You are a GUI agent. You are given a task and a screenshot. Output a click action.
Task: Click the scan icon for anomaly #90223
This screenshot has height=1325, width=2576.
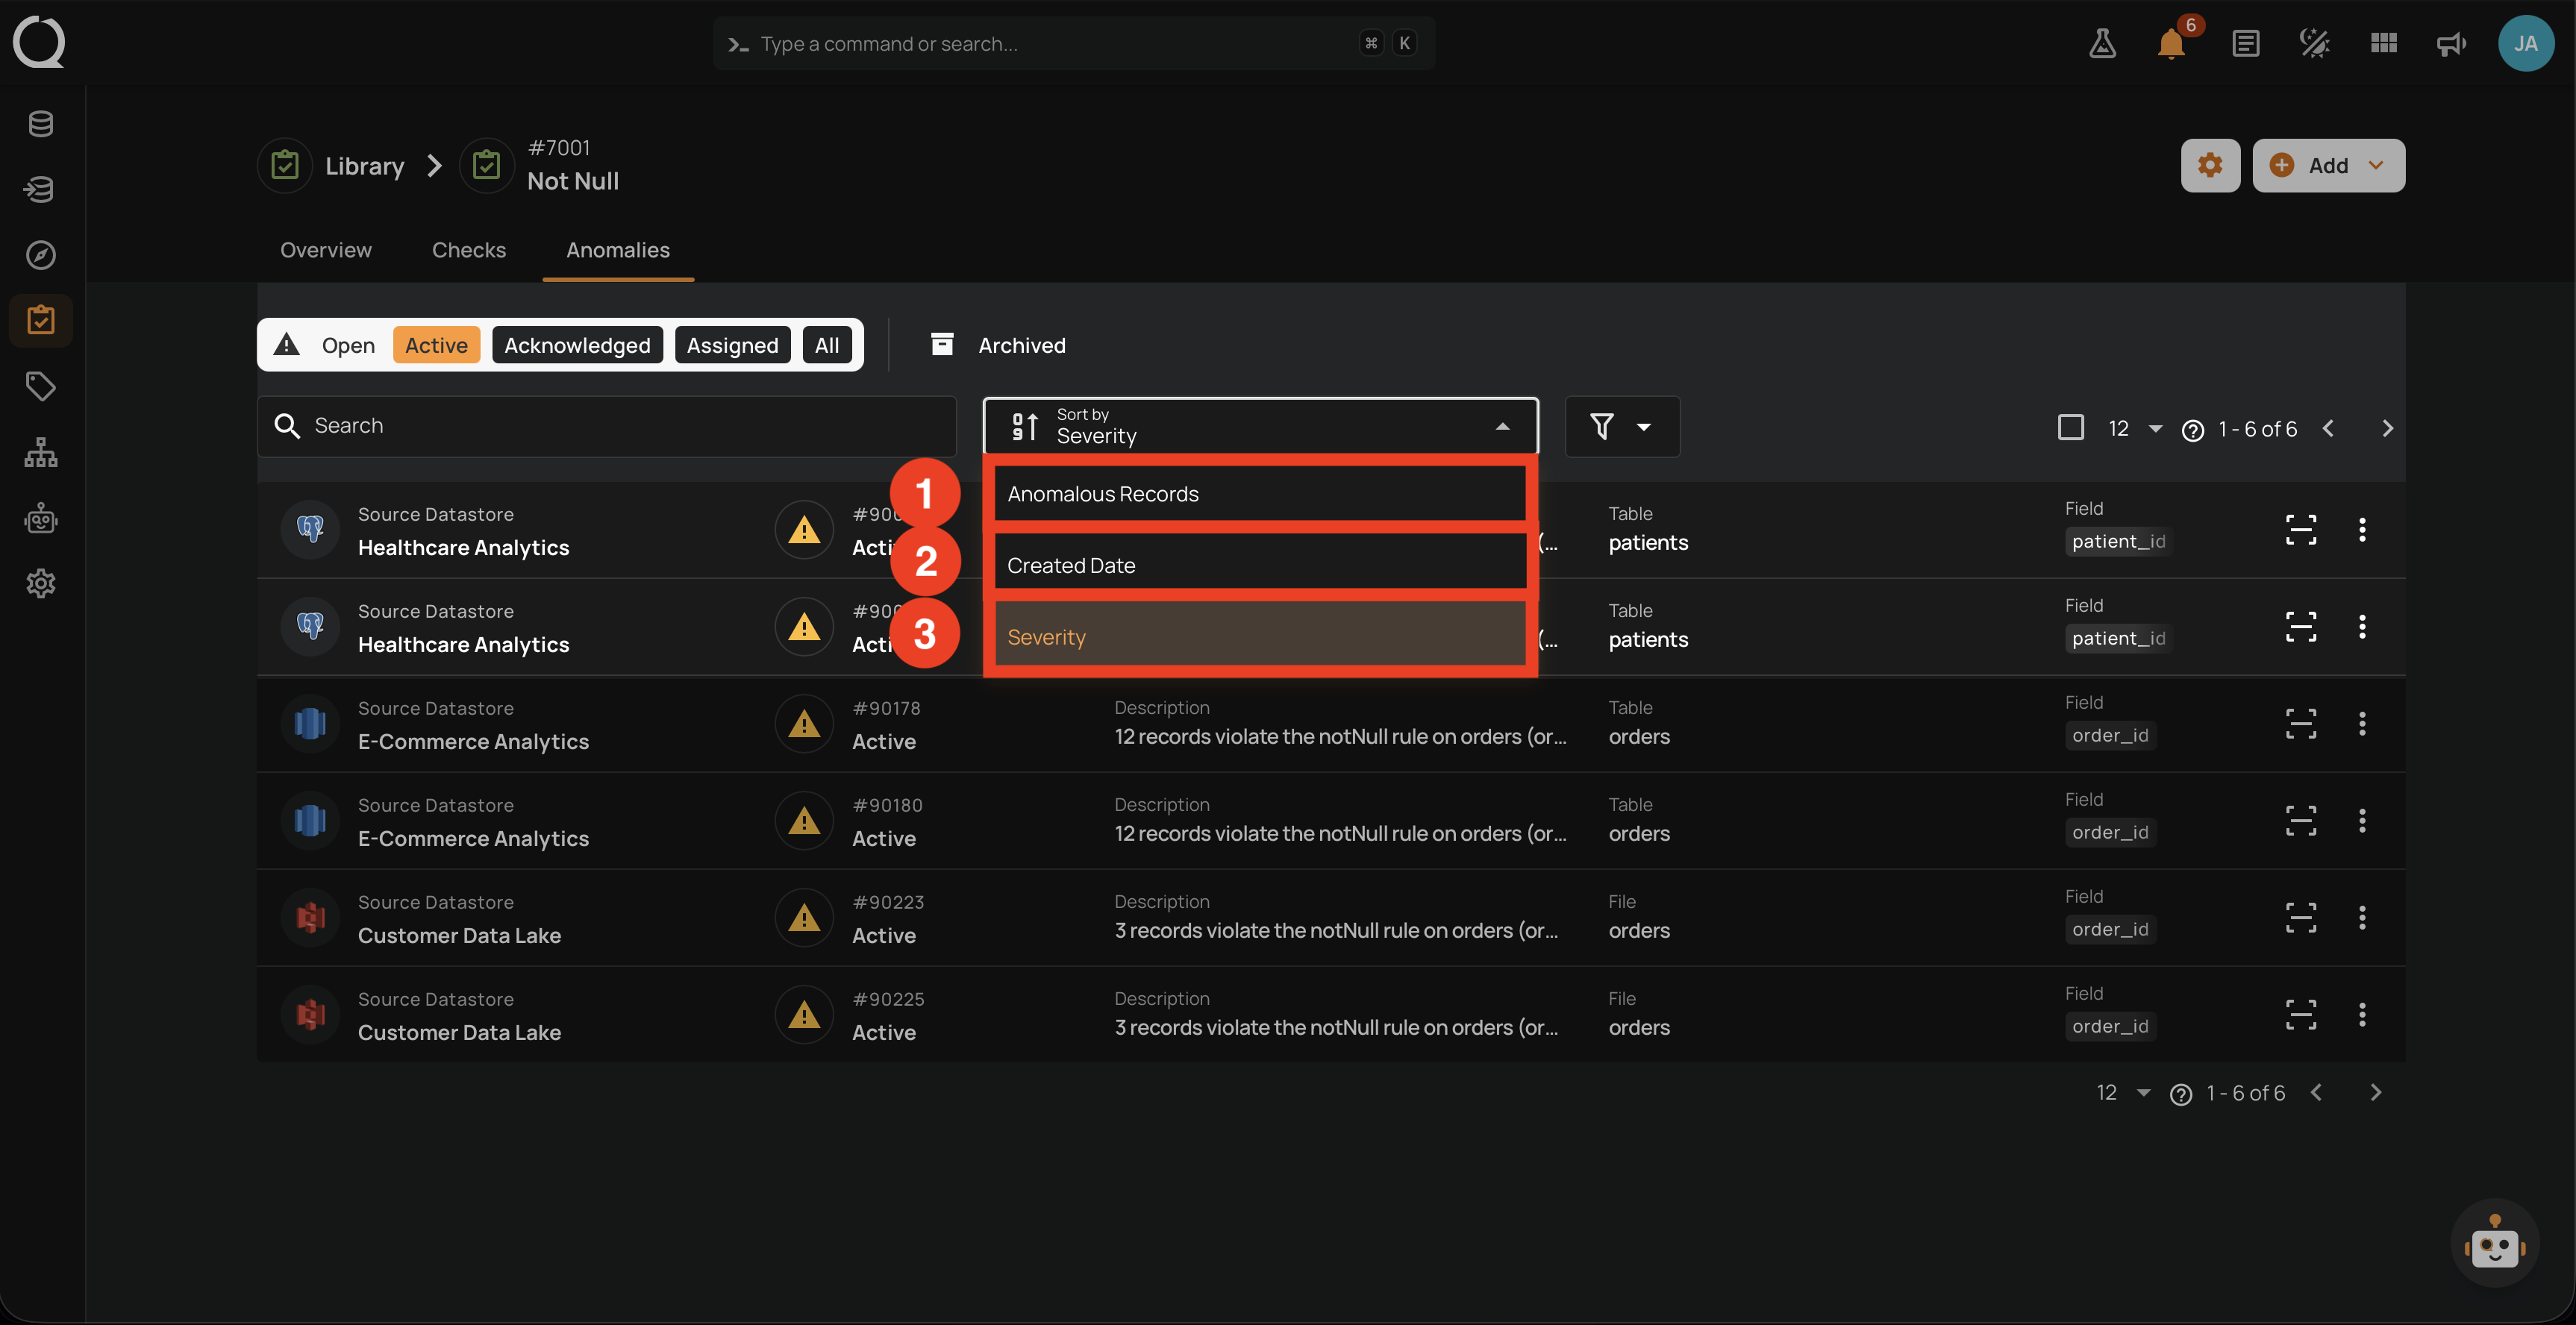(2301, 917)
